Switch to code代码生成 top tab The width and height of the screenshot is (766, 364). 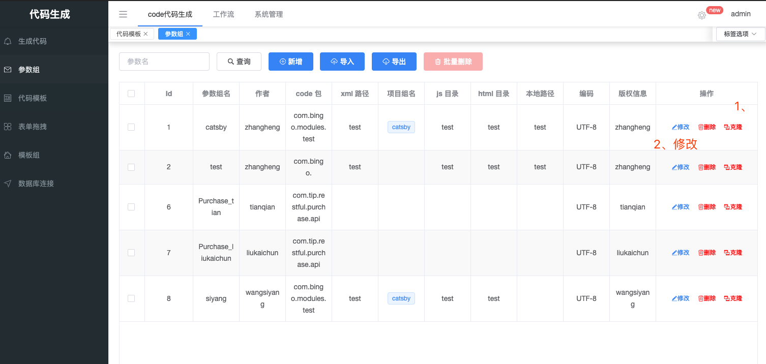coord(170,14)
